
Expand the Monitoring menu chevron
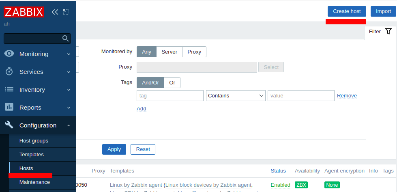click(69, 54)
